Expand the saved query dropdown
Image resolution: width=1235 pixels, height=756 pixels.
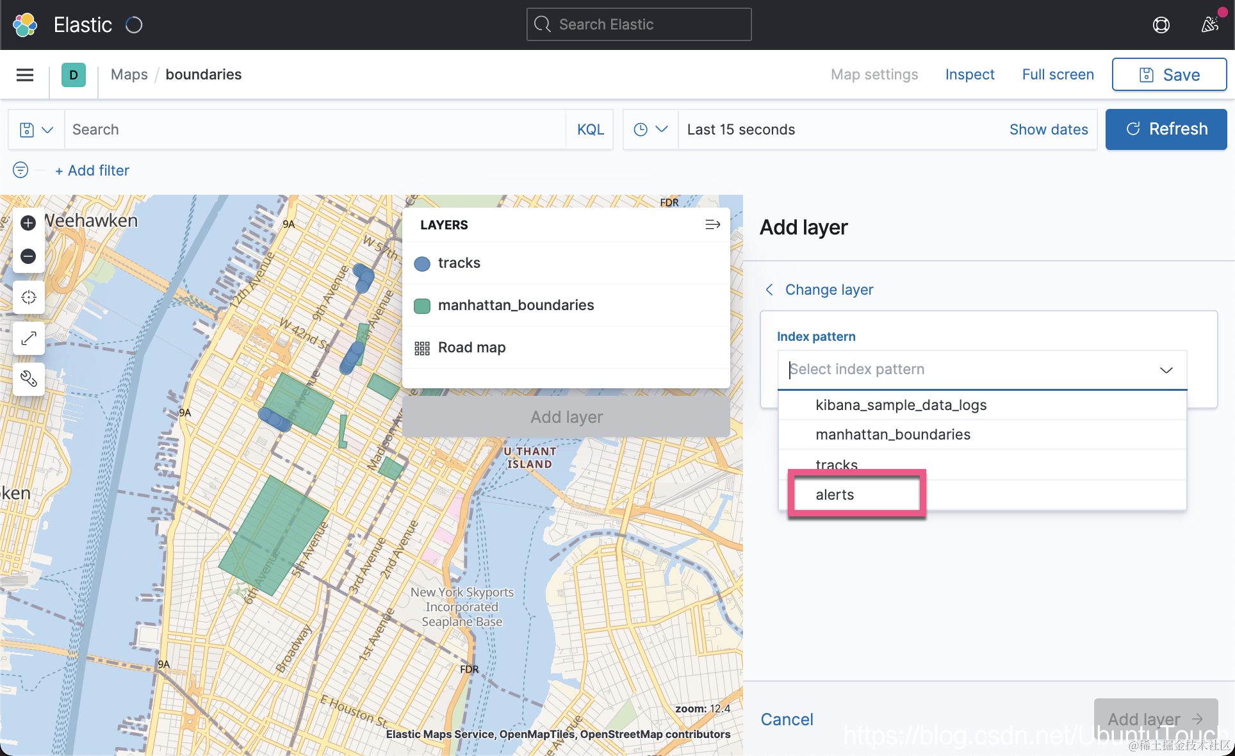point(36,130)
